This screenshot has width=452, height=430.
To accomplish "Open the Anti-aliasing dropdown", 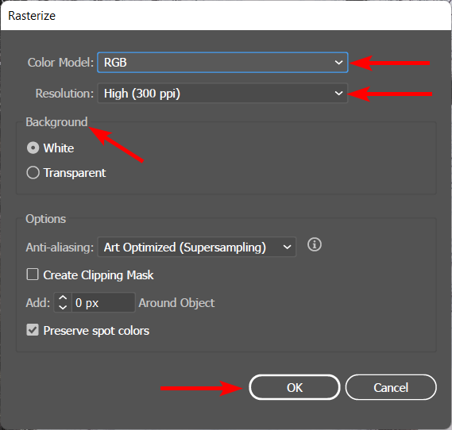I will click(x=196, y=247).
